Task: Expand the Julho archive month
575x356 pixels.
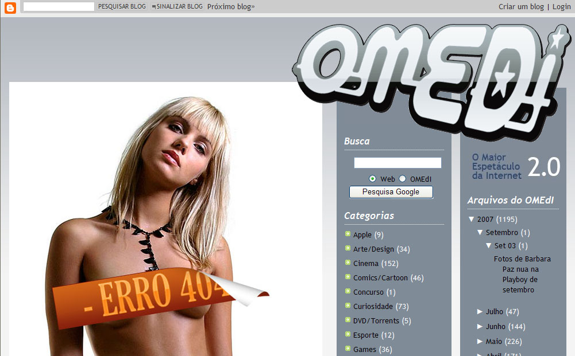Action: click(x=480, y=312)
